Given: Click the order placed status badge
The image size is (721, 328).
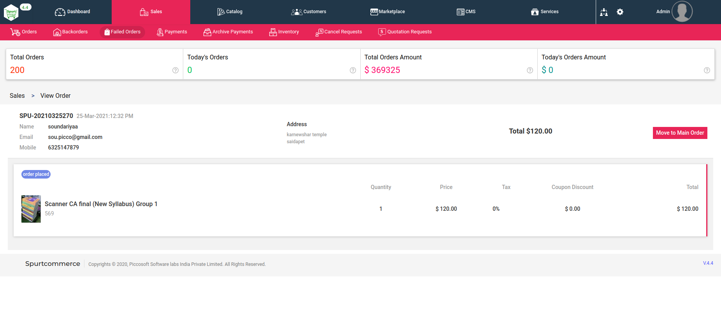Looking at the screenshot, I should tap(36, 174).
